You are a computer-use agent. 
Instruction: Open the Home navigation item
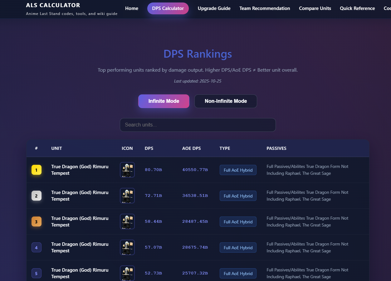(132, 8)
